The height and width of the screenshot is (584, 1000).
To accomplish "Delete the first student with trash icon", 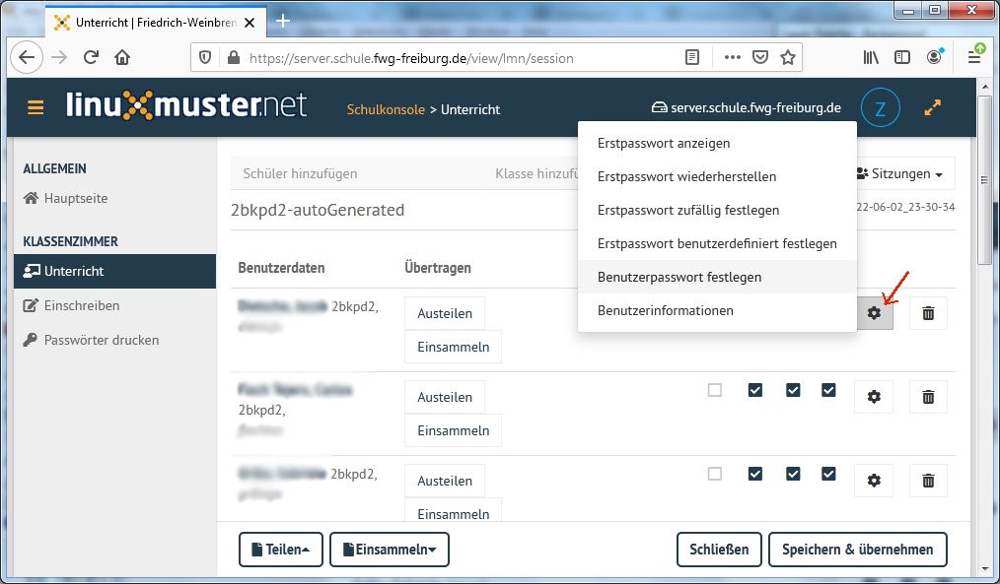I will pos(927,313).
